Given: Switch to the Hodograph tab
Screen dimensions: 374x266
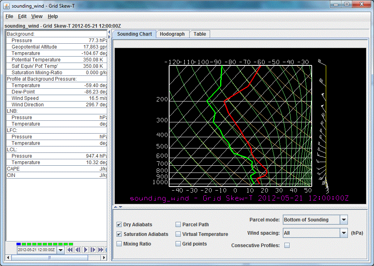Looking at the screenshot, I should point(172,34).
